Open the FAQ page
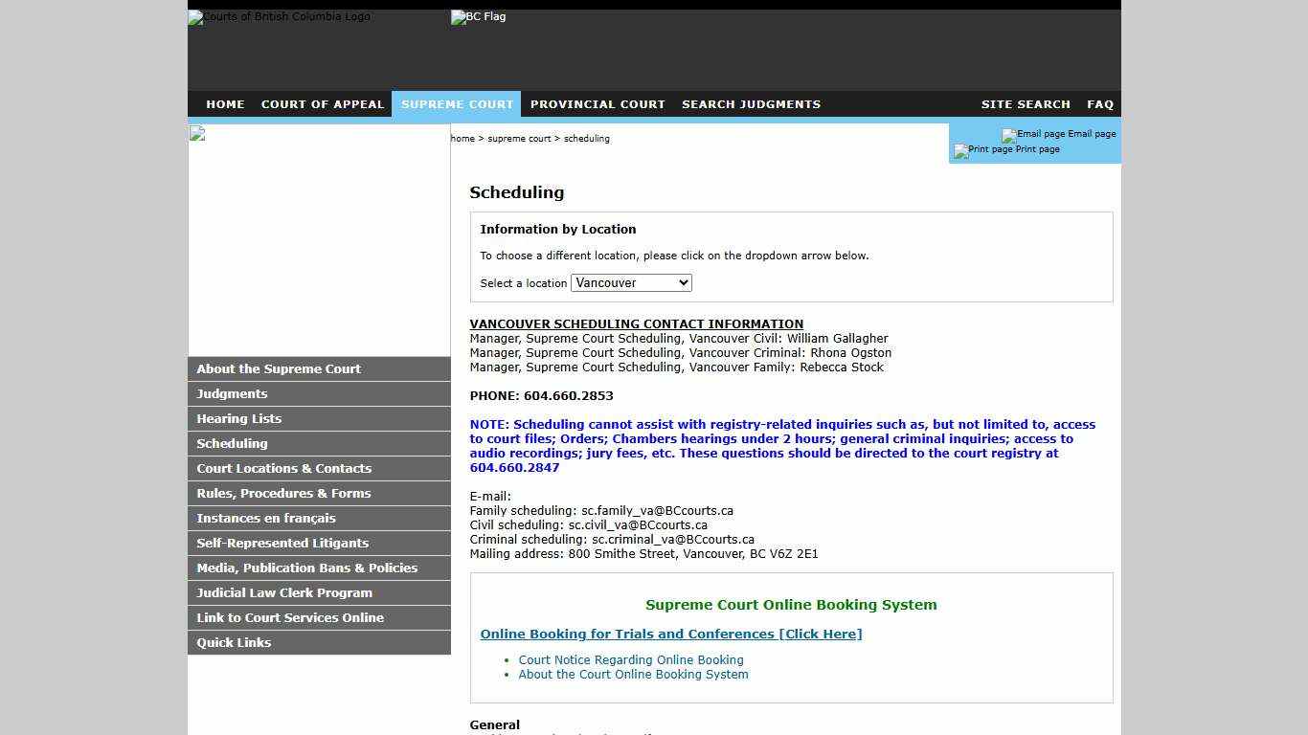This screenshot has width=1308, height=735. tap(1099, 104)
